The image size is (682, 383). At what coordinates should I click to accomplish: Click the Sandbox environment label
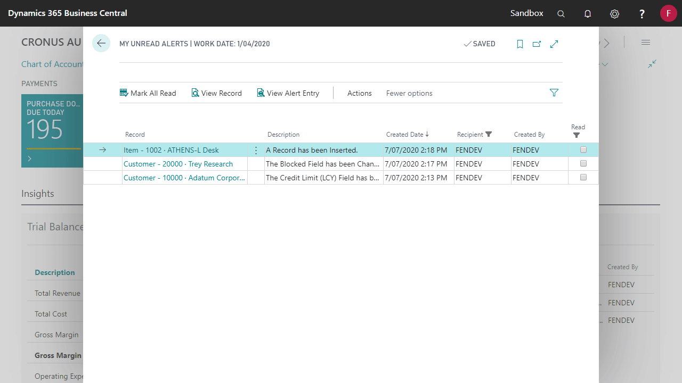527,13
